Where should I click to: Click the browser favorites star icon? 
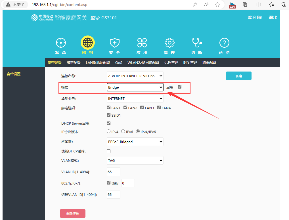point(217,5)
